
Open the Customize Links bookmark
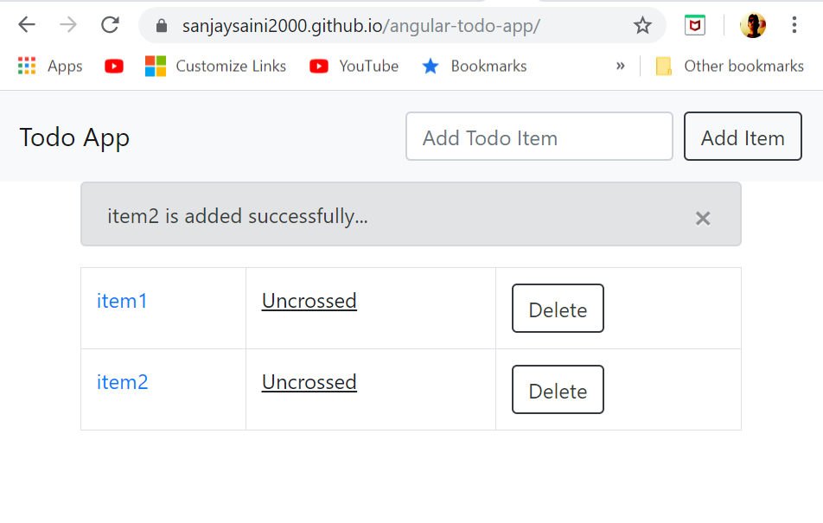point(215,66)
